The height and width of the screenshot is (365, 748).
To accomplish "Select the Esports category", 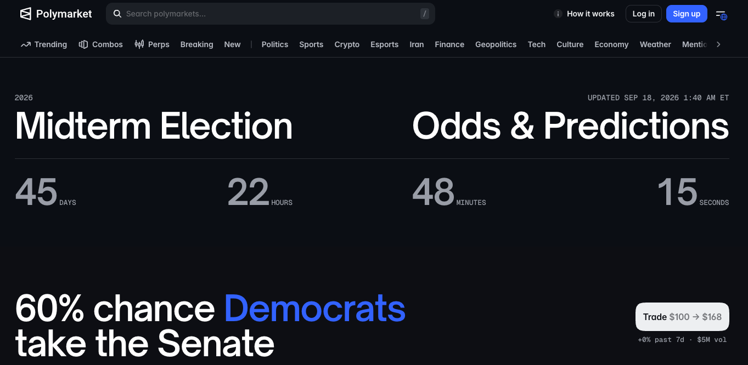I will coord(384,44).
